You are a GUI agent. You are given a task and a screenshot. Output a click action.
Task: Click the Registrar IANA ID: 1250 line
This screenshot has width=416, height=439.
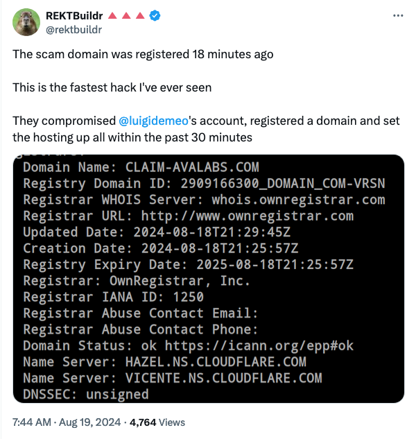coord(114,297)
